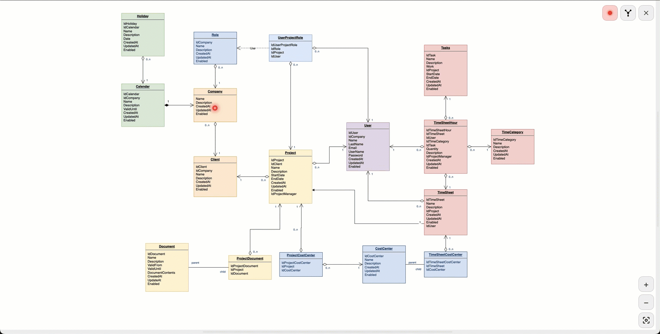Zoom in with the plus button

pyautogui.click(x=646, y=285)
